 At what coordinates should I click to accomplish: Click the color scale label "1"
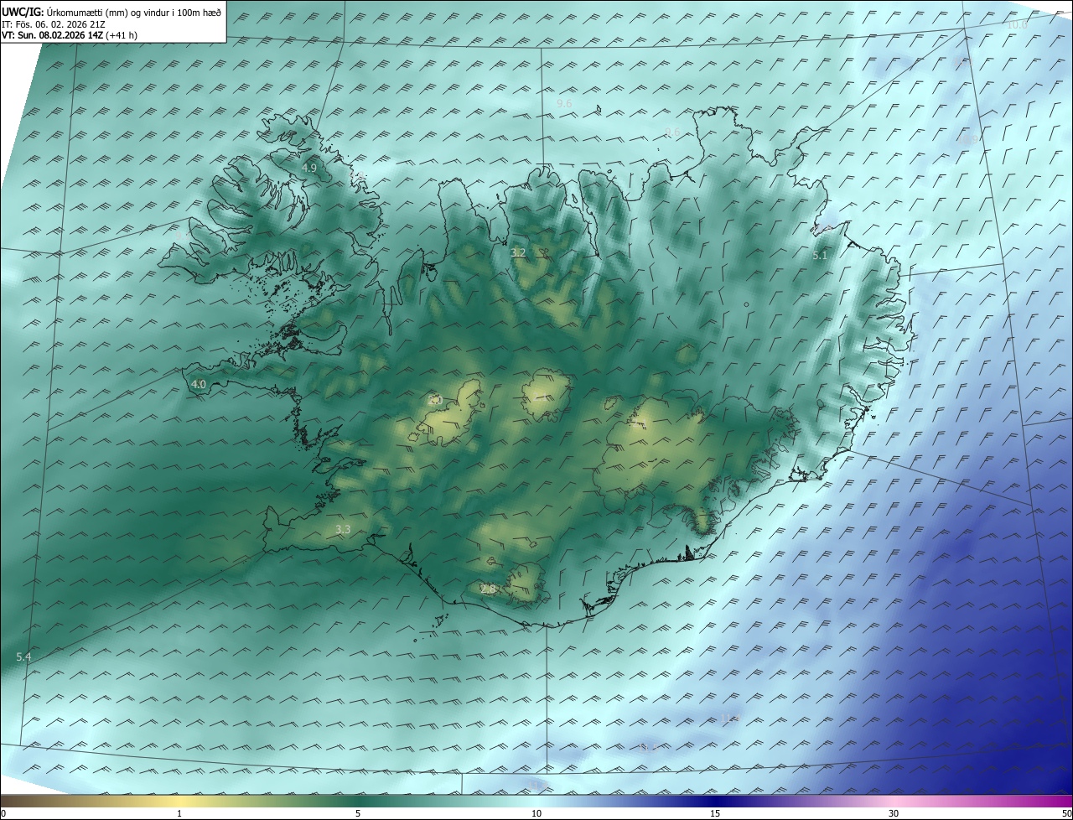point(179,813)
